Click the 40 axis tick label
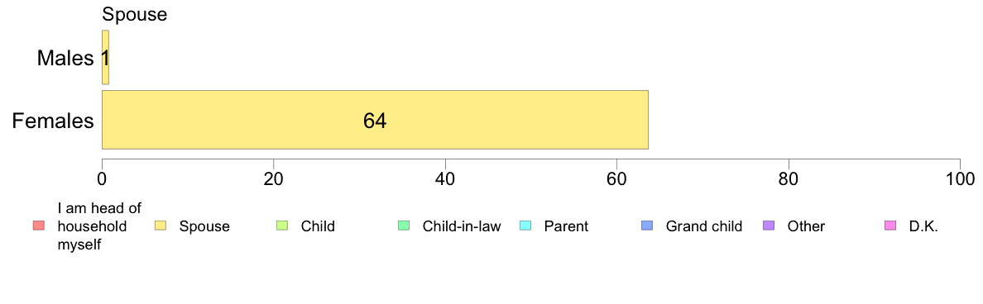The width and height of the screenshot is (983, 304). coord(445,178)
